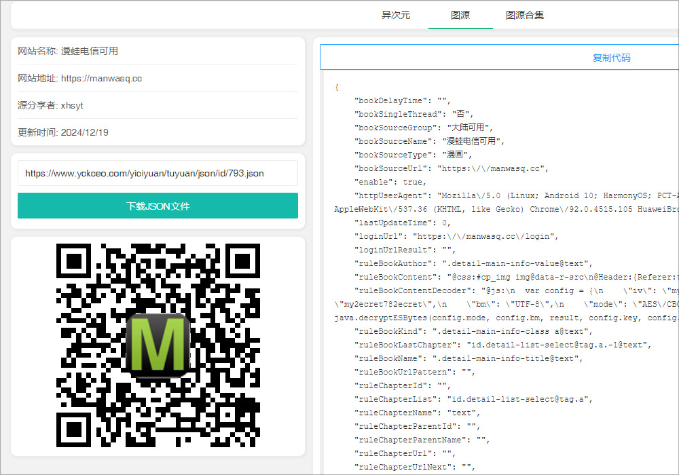Select the 更新时间: 2024/12/19 text
This screenshot has width=679, height=475.
pos(62,132)
